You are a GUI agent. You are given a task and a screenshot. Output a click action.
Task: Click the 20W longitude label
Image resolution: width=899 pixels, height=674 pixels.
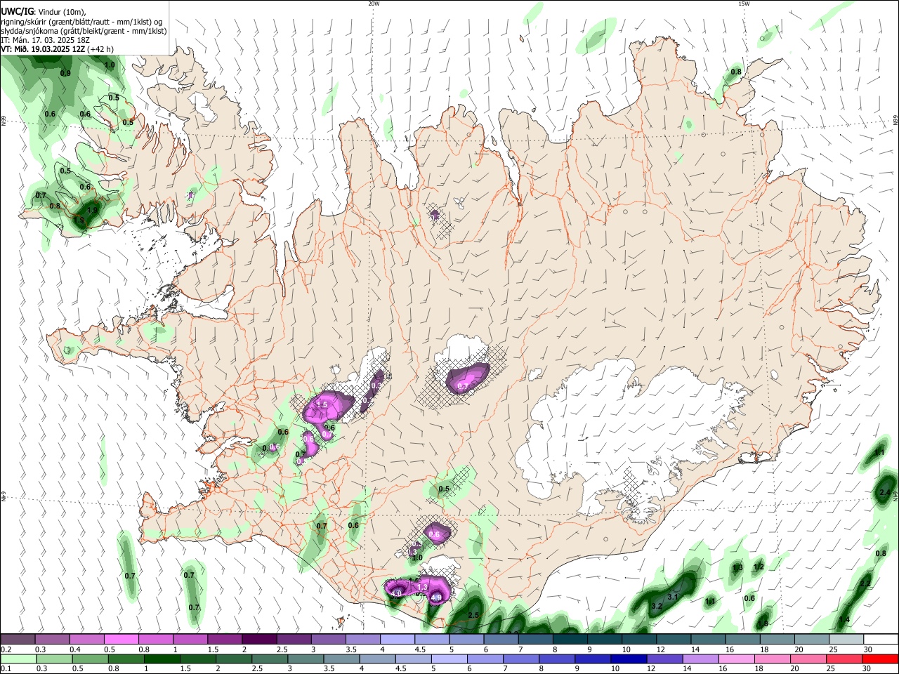click(x=374, y=4)
